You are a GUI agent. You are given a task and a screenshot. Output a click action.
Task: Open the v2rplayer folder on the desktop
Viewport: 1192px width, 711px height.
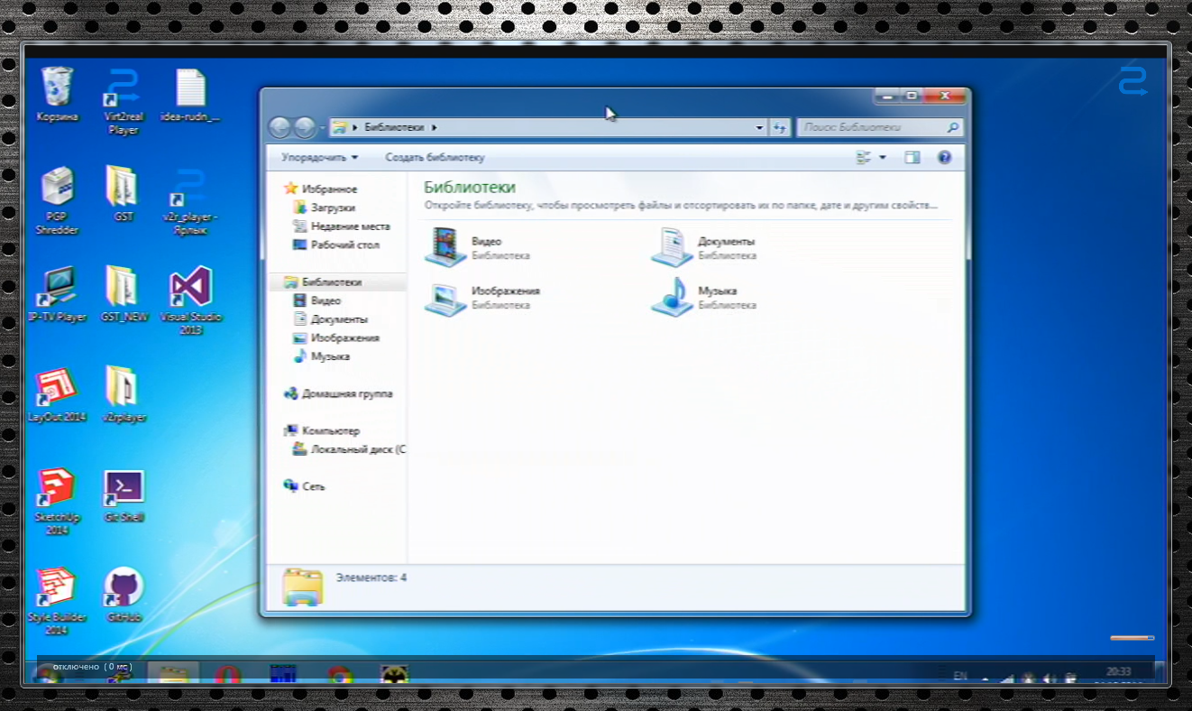(x=124, y=395)
